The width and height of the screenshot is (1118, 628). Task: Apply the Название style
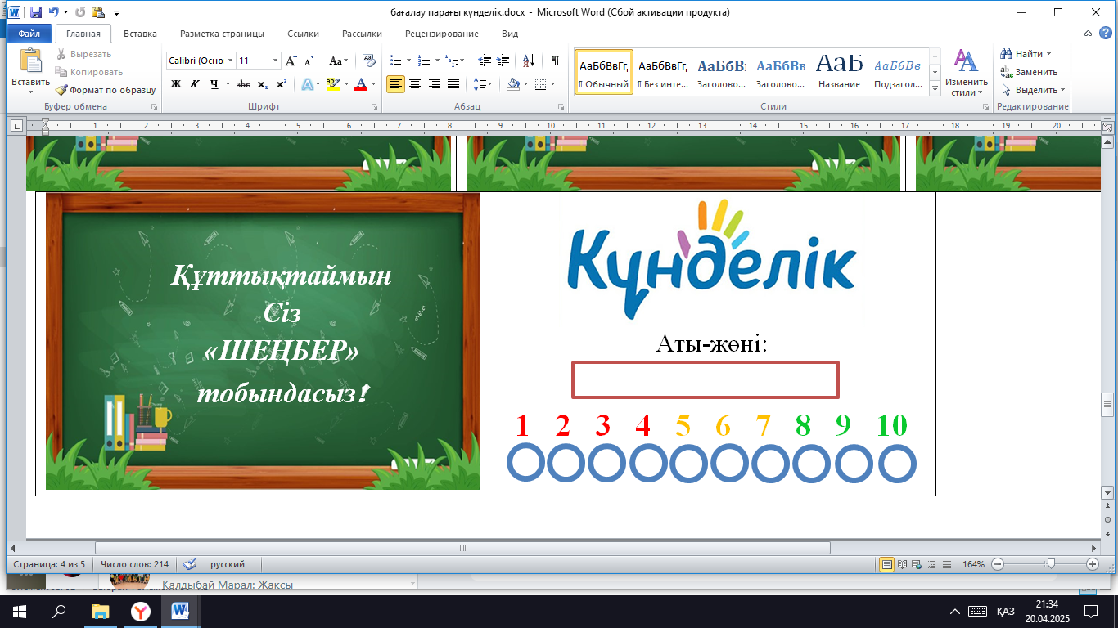(x=839, y=72)
